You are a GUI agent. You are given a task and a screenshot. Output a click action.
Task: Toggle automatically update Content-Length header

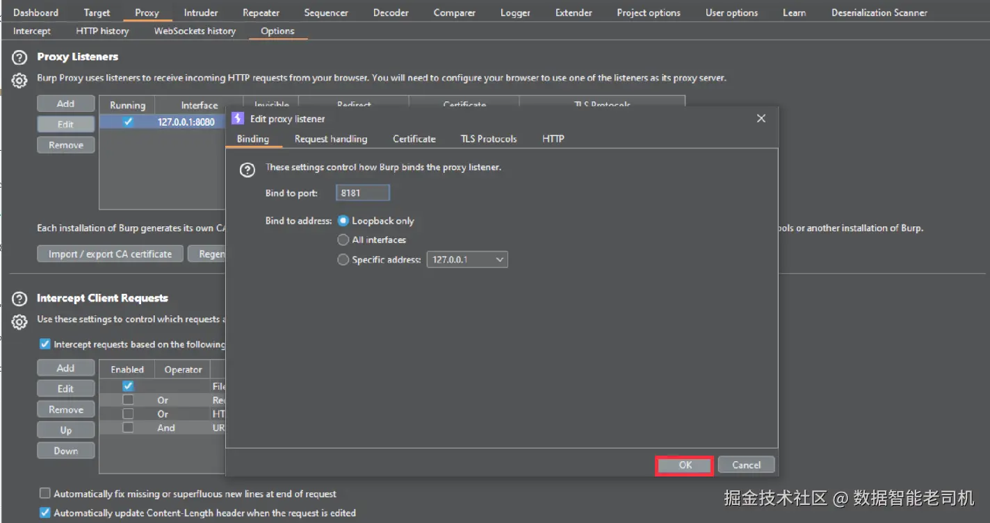coord(45,513)
